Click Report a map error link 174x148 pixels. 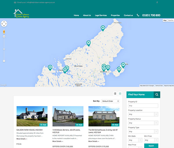tap(169, 85)
